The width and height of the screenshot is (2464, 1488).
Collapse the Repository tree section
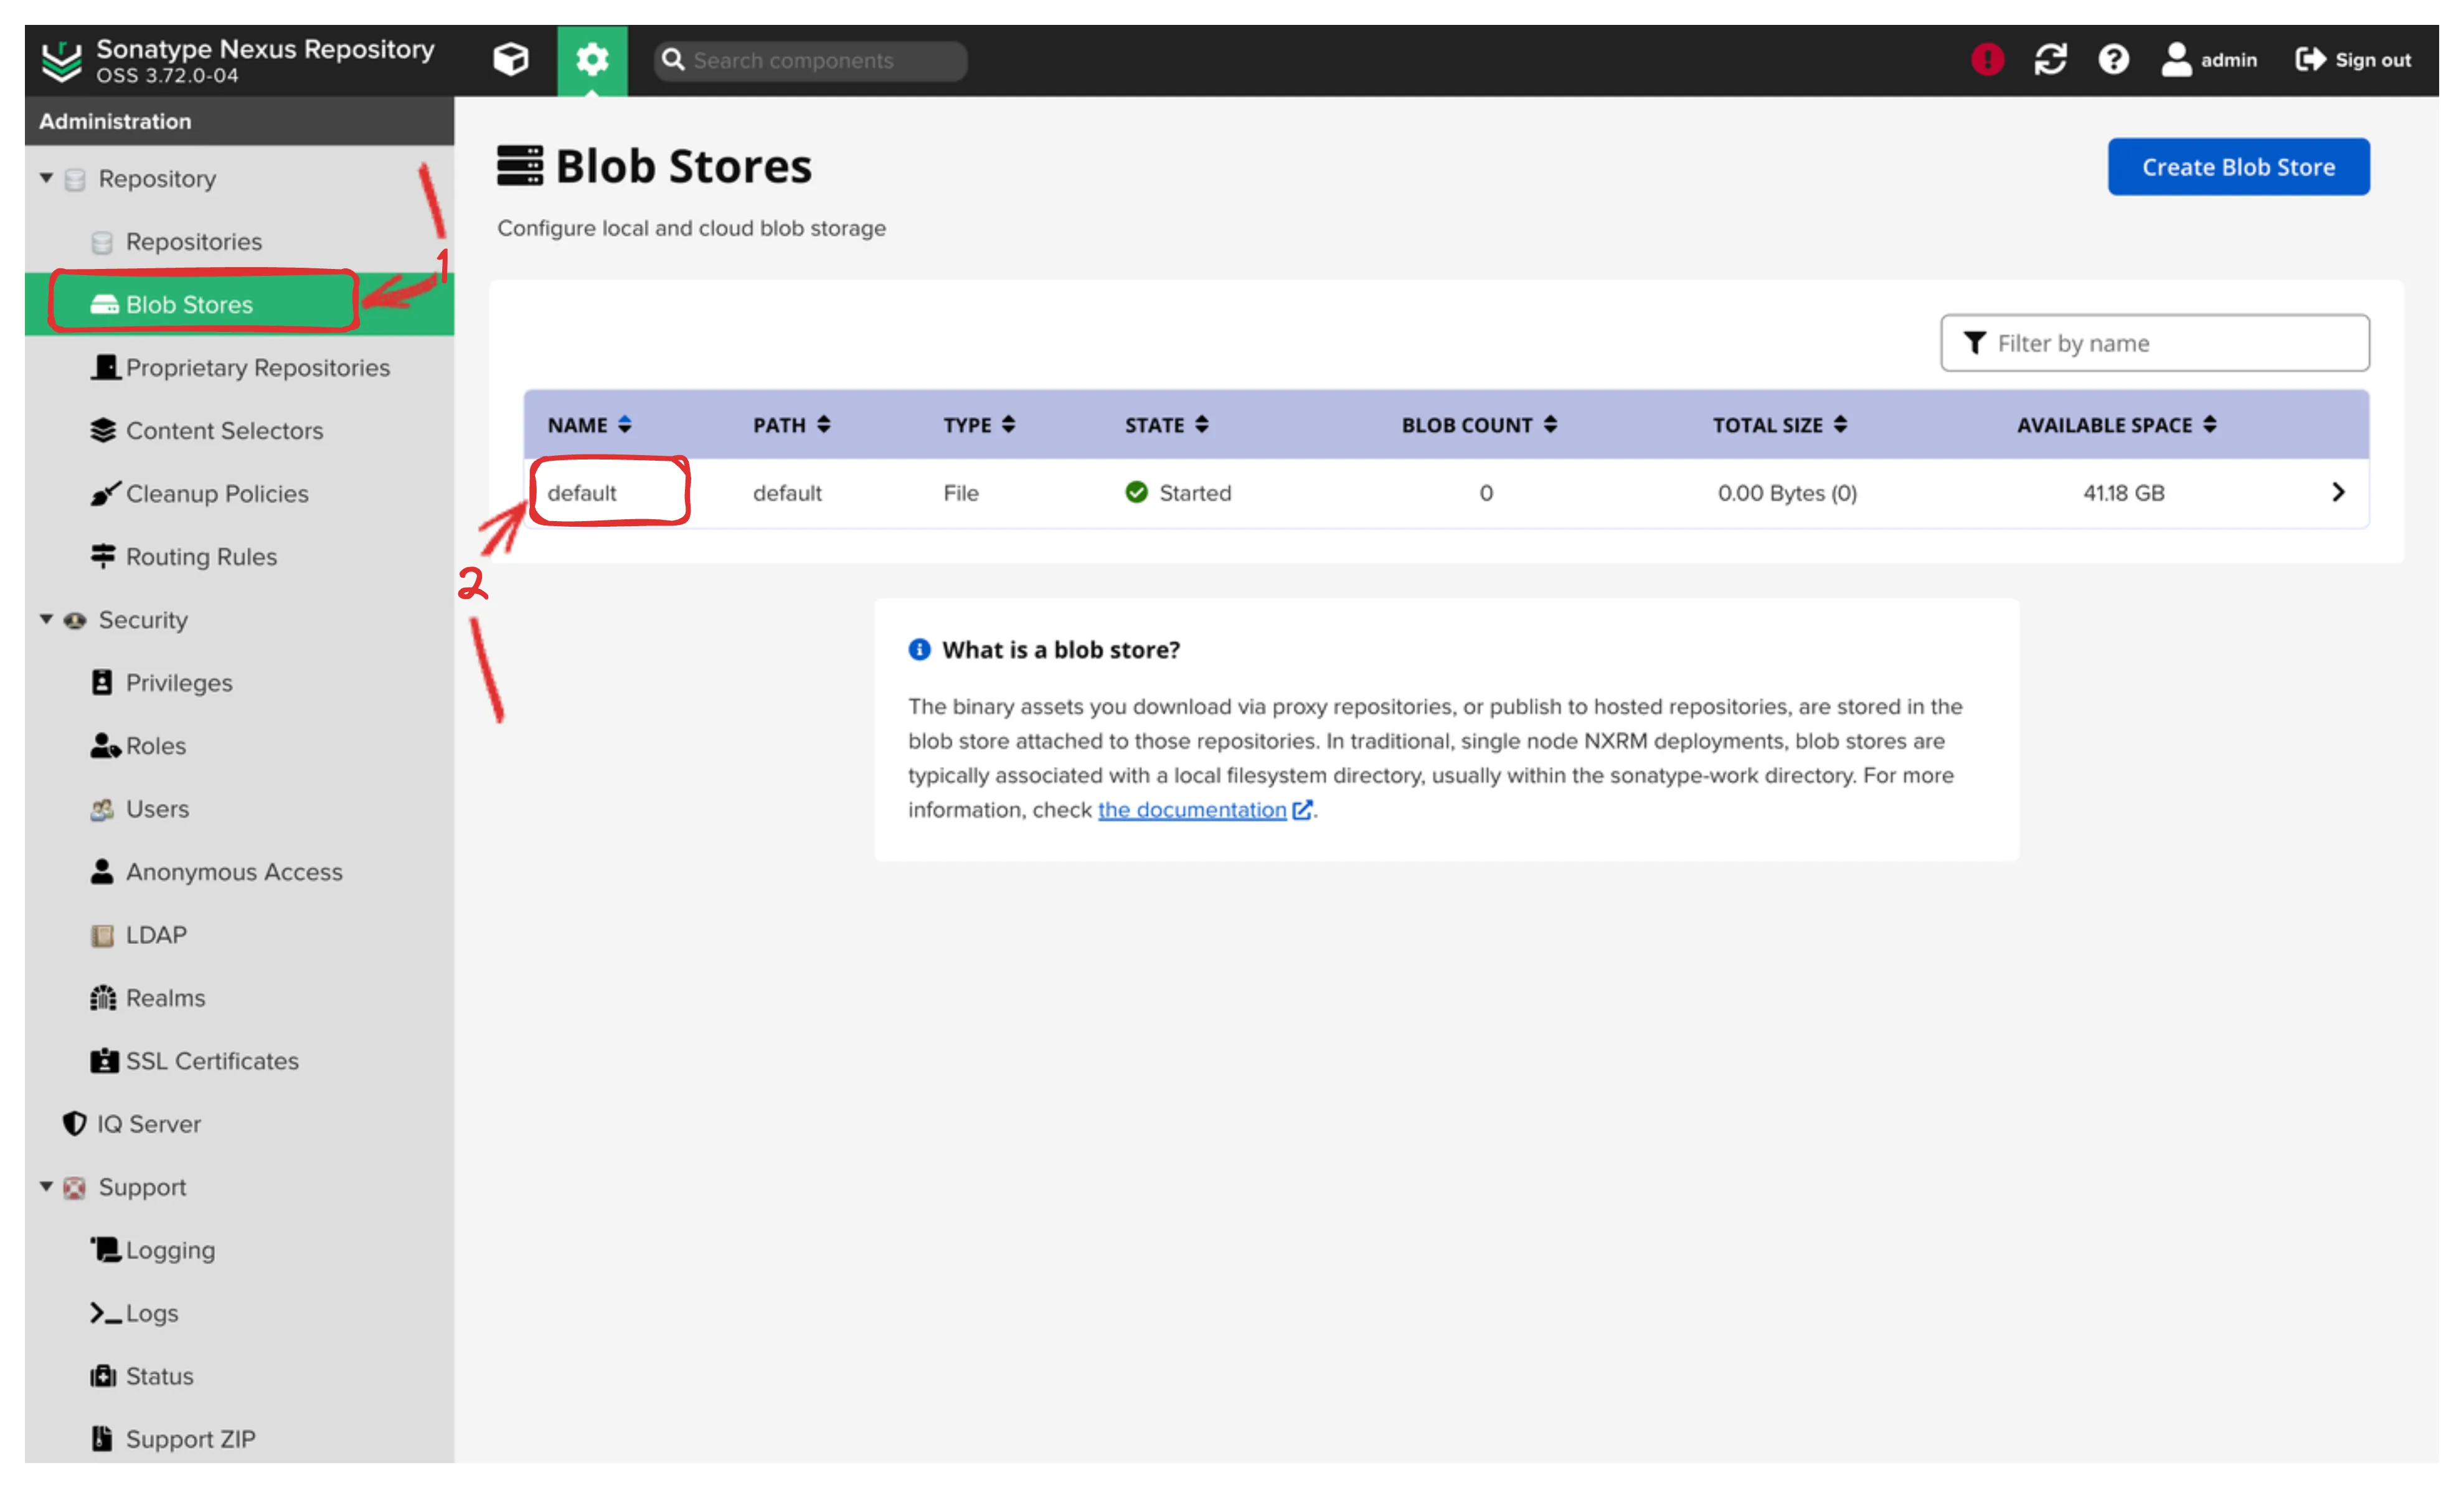[46, 178]
